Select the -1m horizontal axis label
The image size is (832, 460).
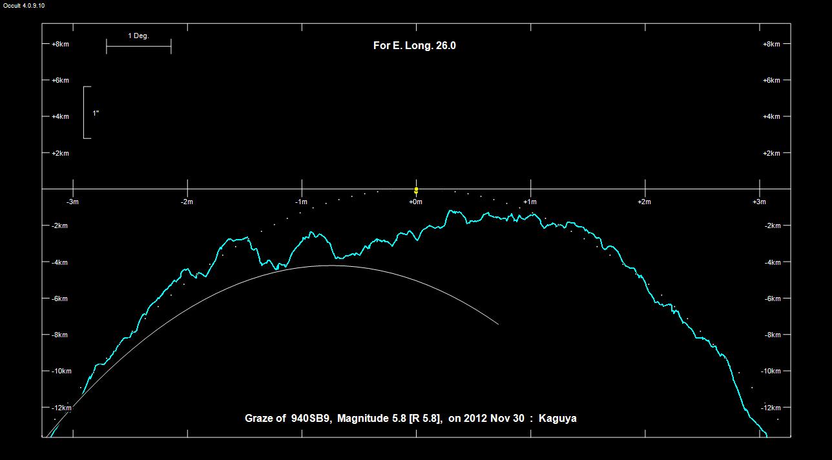(301, 202)
